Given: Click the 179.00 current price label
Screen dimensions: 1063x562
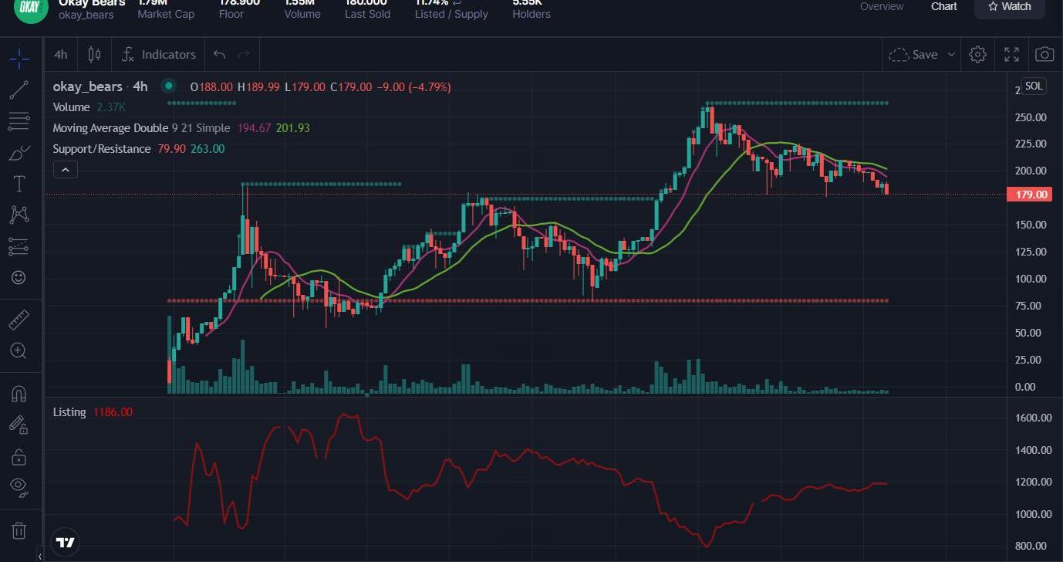Looking at the screenshot, I should [1031, 195].
